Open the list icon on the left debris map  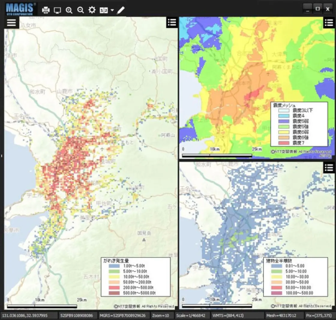[x=172, y=23]
